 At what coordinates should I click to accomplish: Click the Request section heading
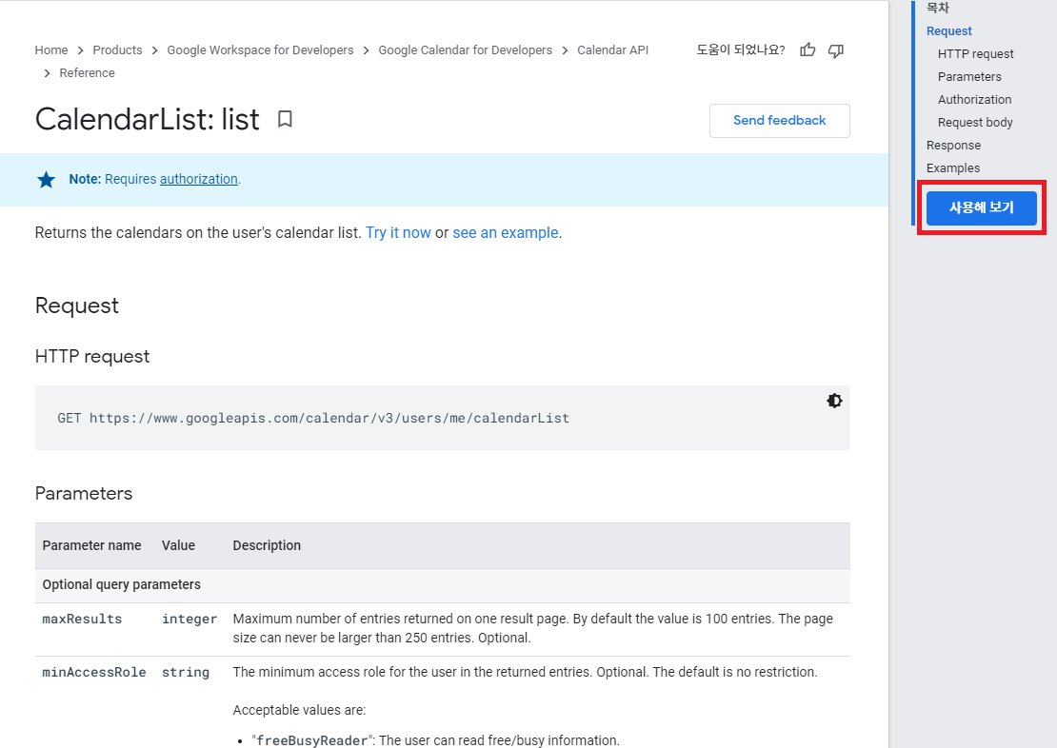[77, 305]
